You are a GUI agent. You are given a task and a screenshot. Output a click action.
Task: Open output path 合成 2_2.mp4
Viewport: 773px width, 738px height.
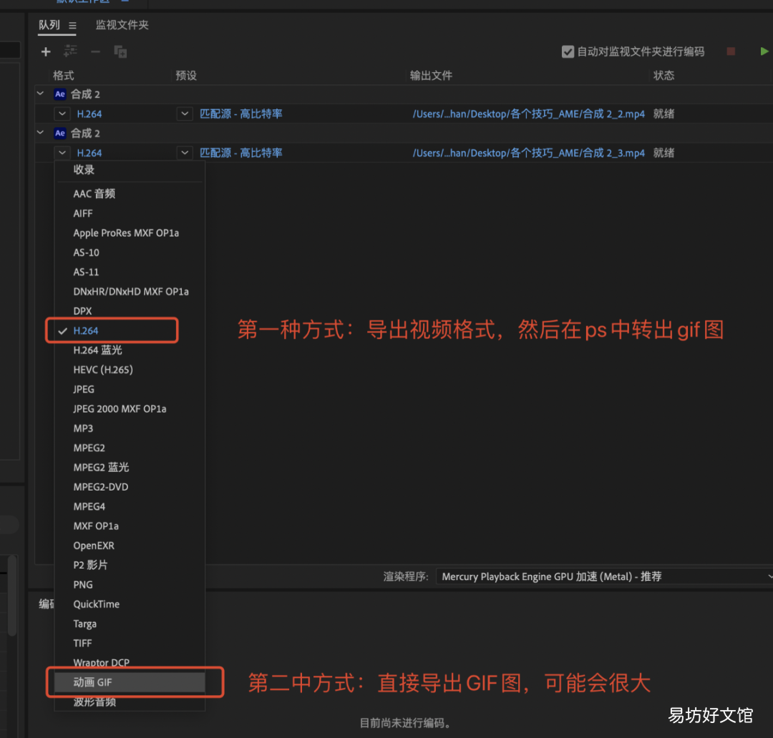(x=528, y=114)
